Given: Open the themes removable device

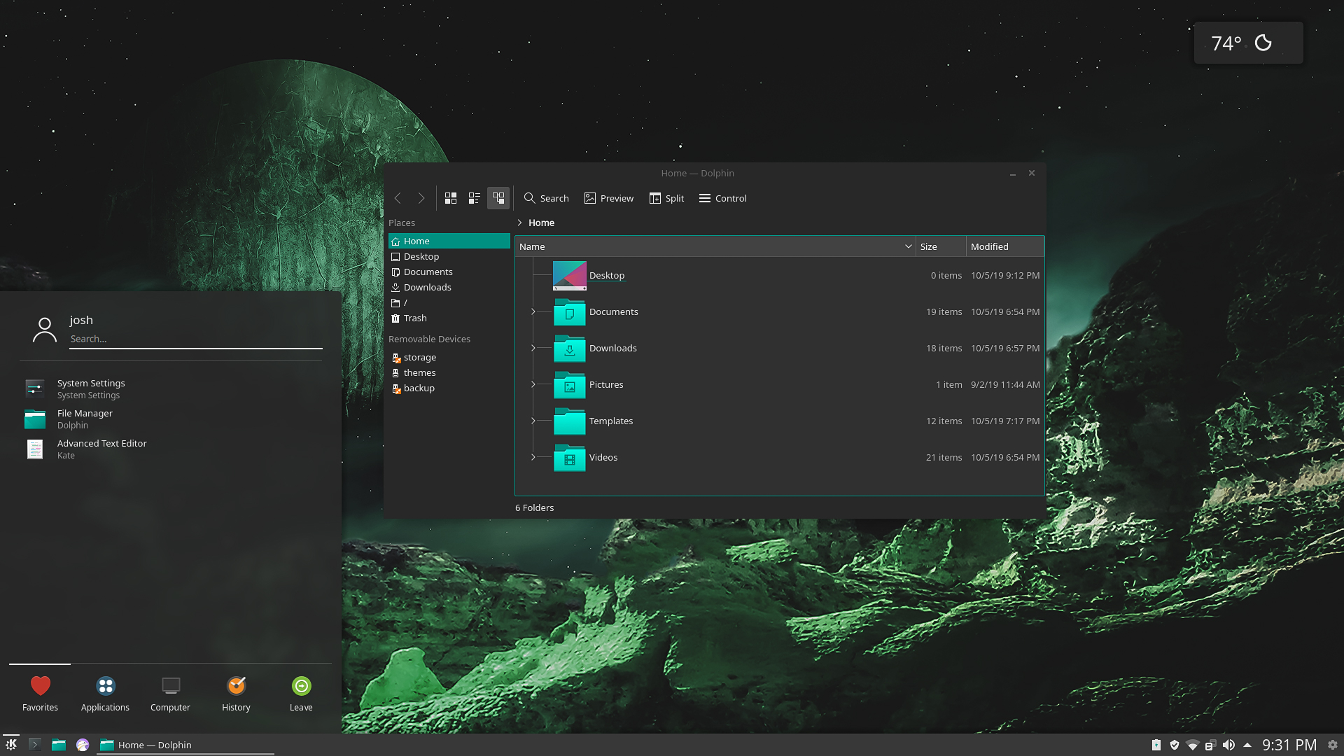Looking at the screenshot, I should tap(449, 373).
